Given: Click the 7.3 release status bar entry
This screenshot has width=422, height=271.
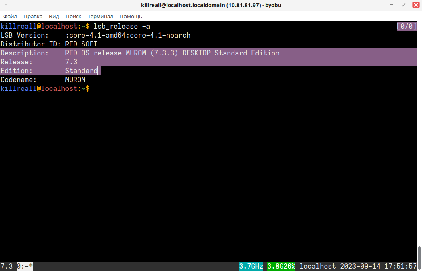Looking at the screenshot, I should 6,266.
